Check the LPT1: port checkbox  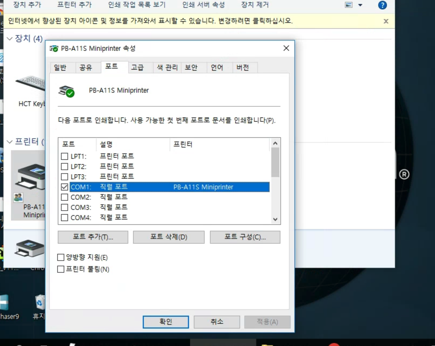click(x=65, y=156)
